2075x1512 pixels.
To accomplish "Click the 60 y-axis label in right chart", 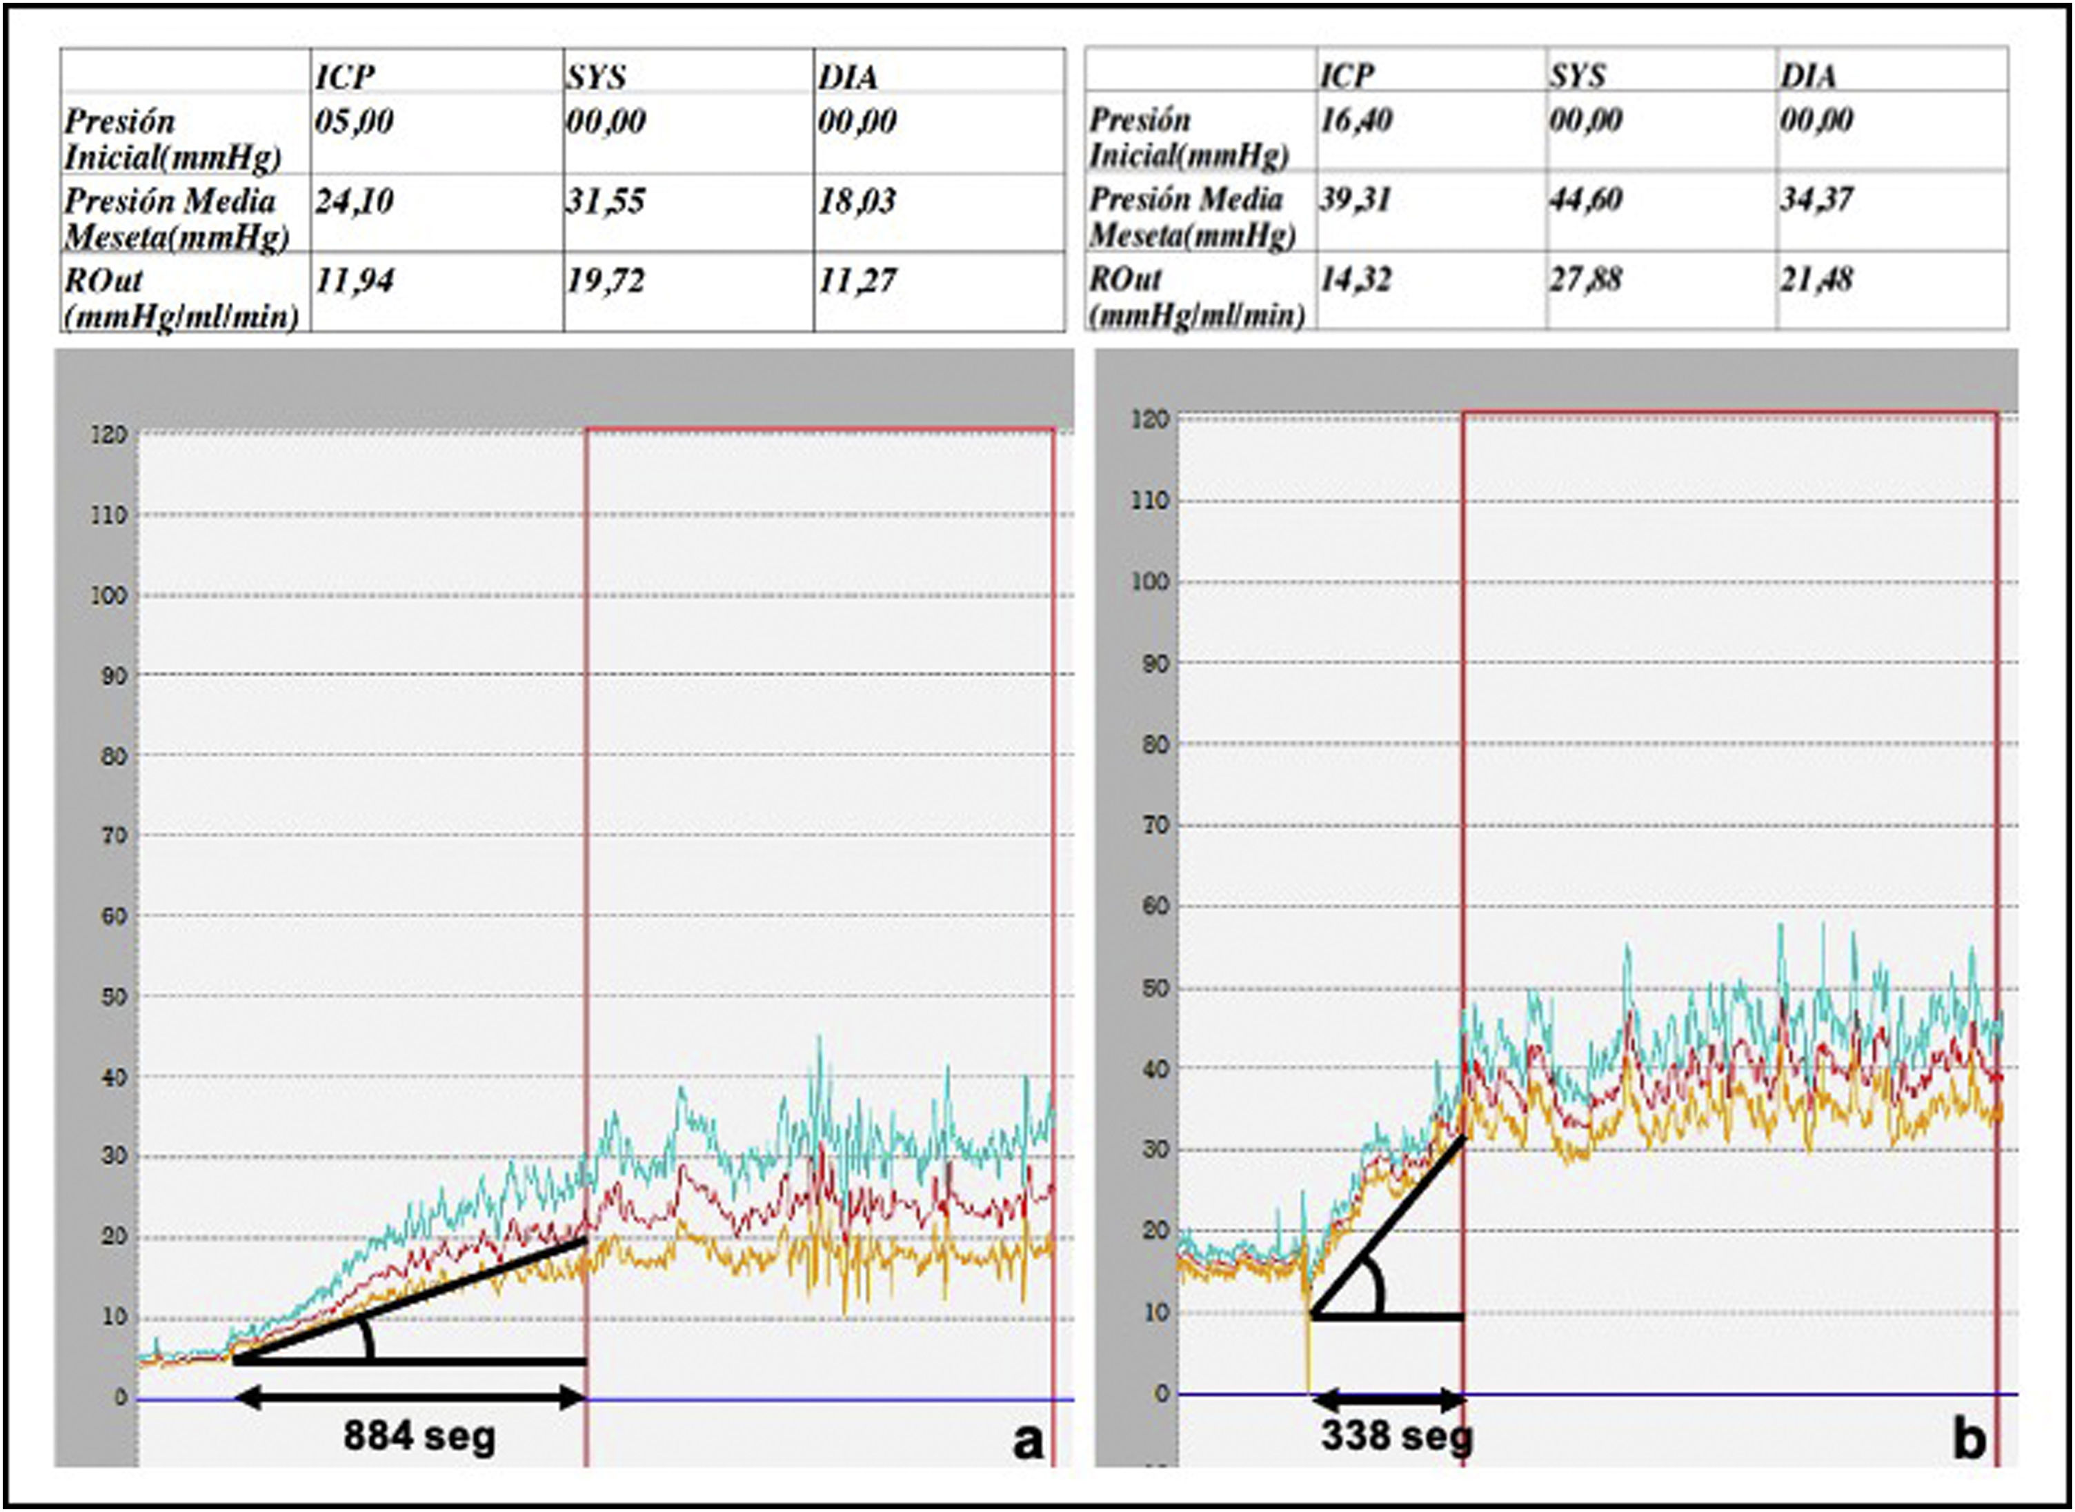I will tap(1155, 906).
